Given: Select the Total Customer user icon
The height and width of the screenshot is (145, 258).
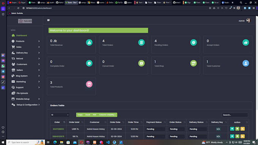Looking at the screenshot, I should click(x=245, y=63).
